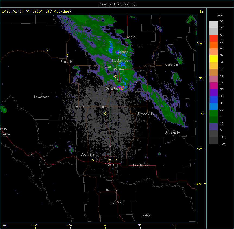The height and width of the screenshot is (229, 234).
Task: Click the km unit label left of the horizontal axis
Action: pyautogui.click(x=4, y=226)
